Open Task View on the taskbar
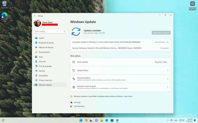 tap(91, 120)
